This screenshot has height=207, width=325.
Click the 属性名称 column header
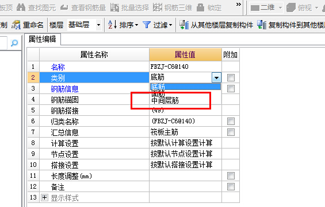94,54
